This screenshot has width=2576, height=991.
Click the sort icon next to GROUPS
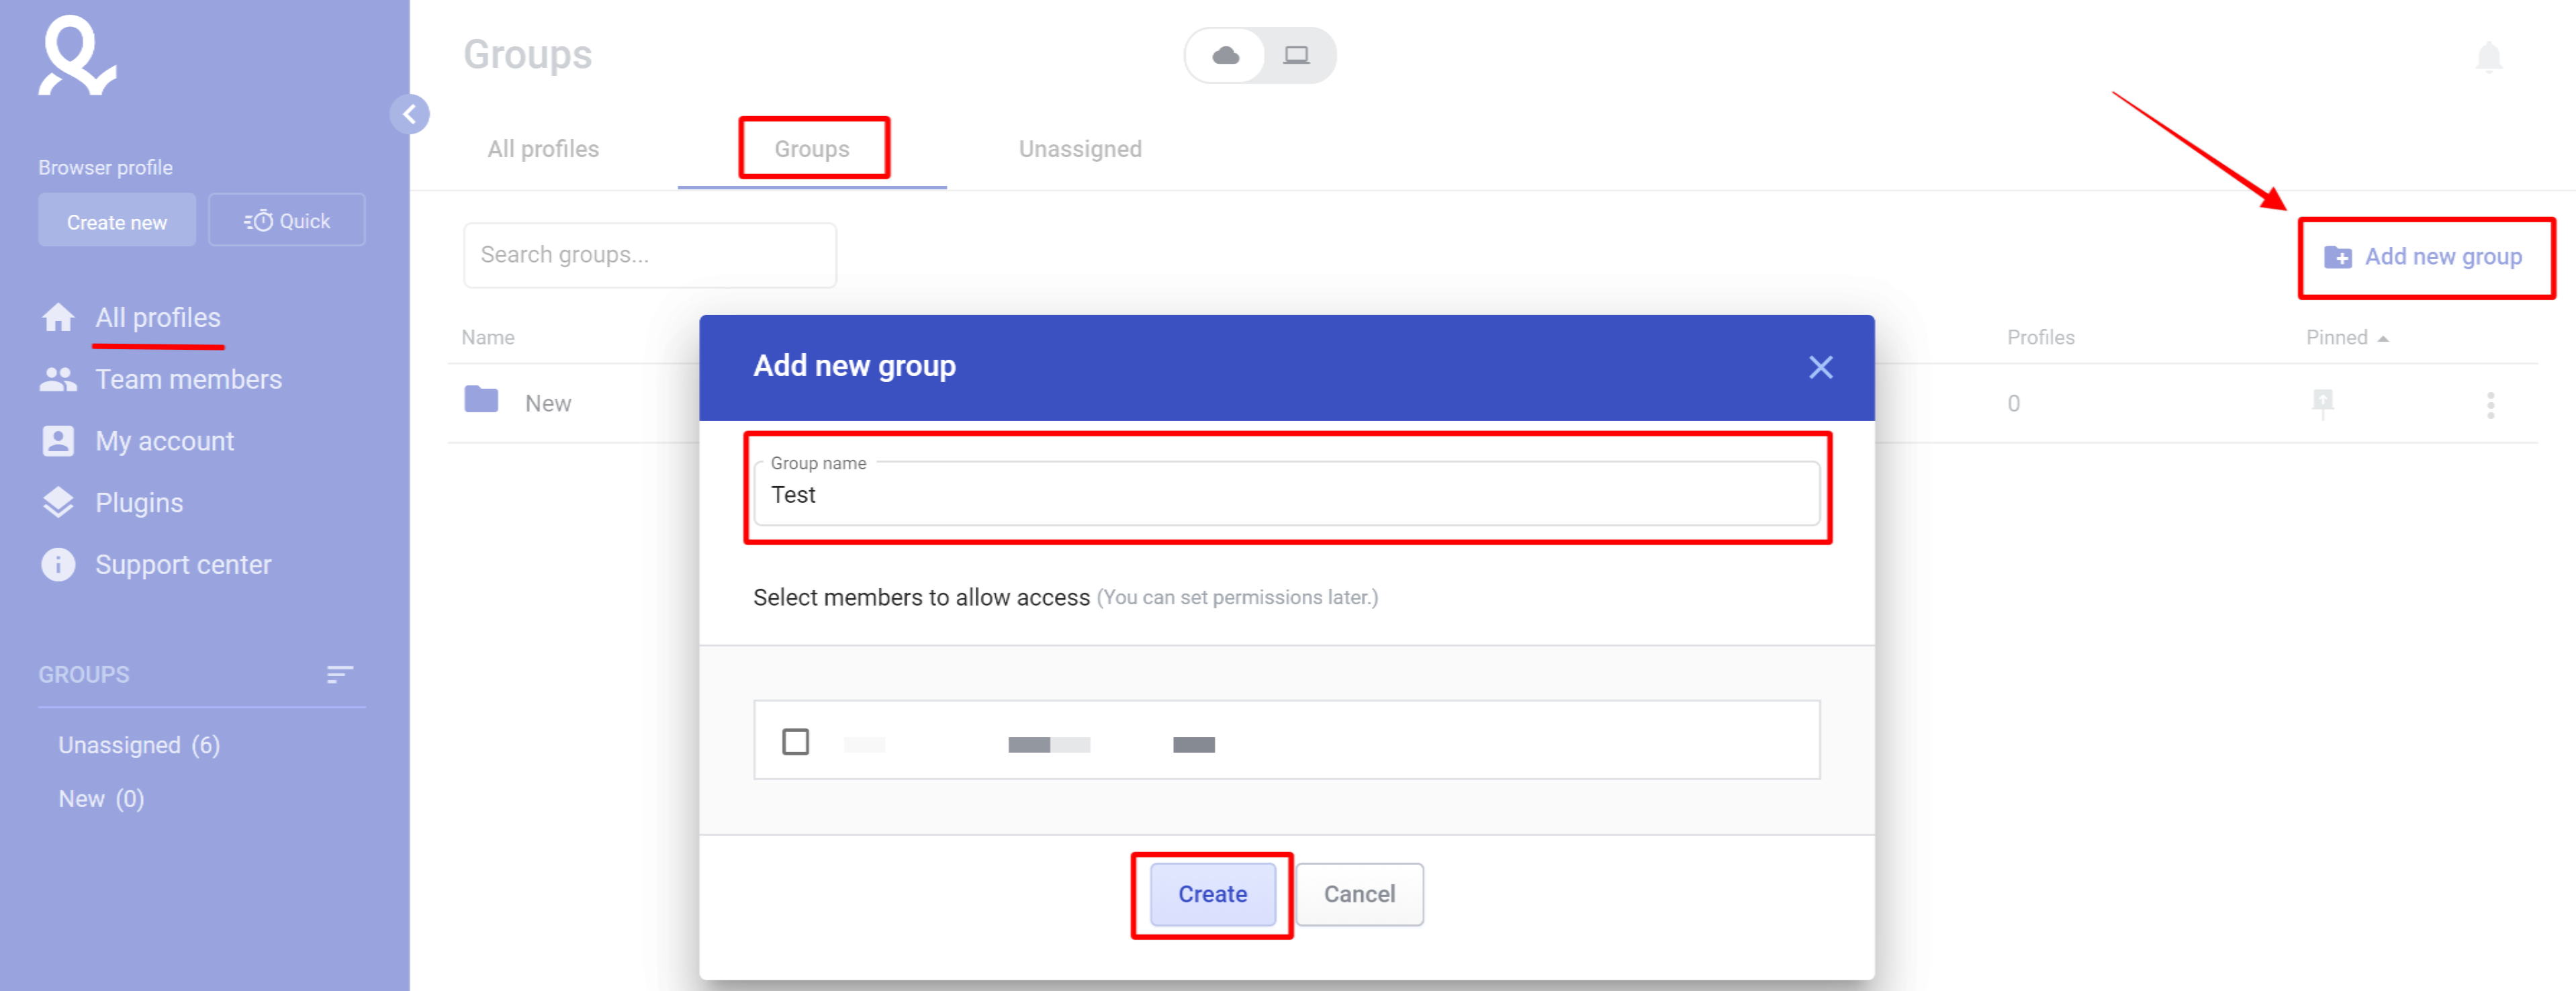(x=340, y=675)
